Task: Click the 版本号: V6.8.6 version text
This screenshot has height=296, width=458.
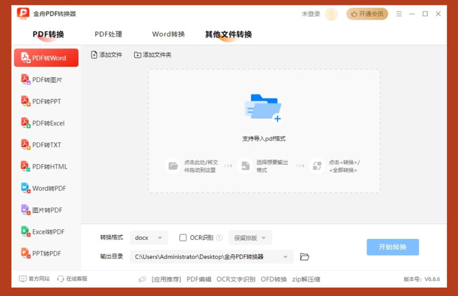Action: [422, 279]
